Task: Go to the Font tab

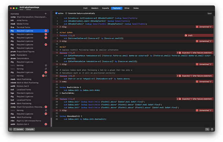Action: coord(85,8)
